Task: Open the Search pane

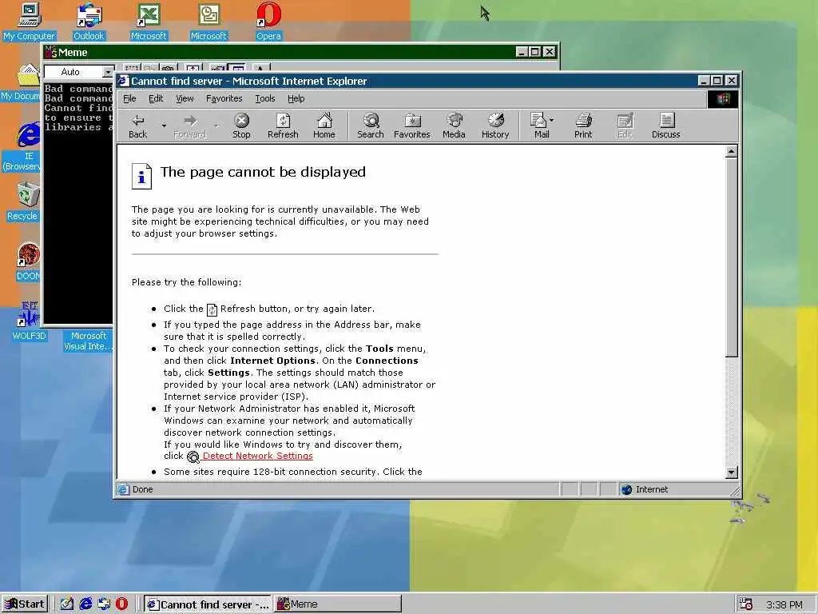Action: coord(371,126)
